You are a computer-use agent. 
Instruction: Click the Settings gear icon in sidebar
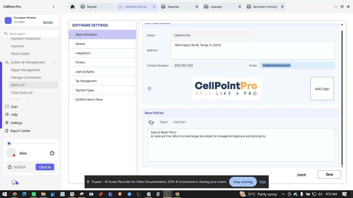tap(7, 123)
